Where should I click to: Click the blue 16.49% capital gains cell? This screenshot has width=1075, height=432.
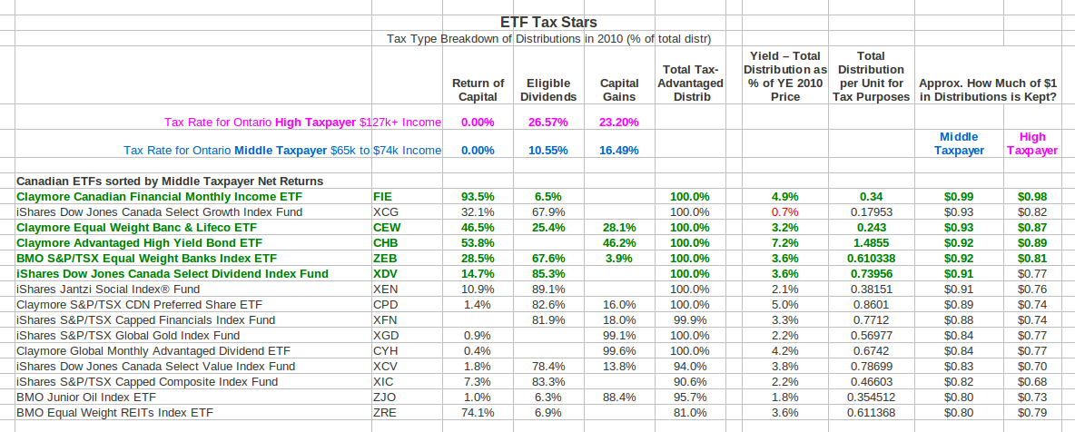tap(619, 150)
